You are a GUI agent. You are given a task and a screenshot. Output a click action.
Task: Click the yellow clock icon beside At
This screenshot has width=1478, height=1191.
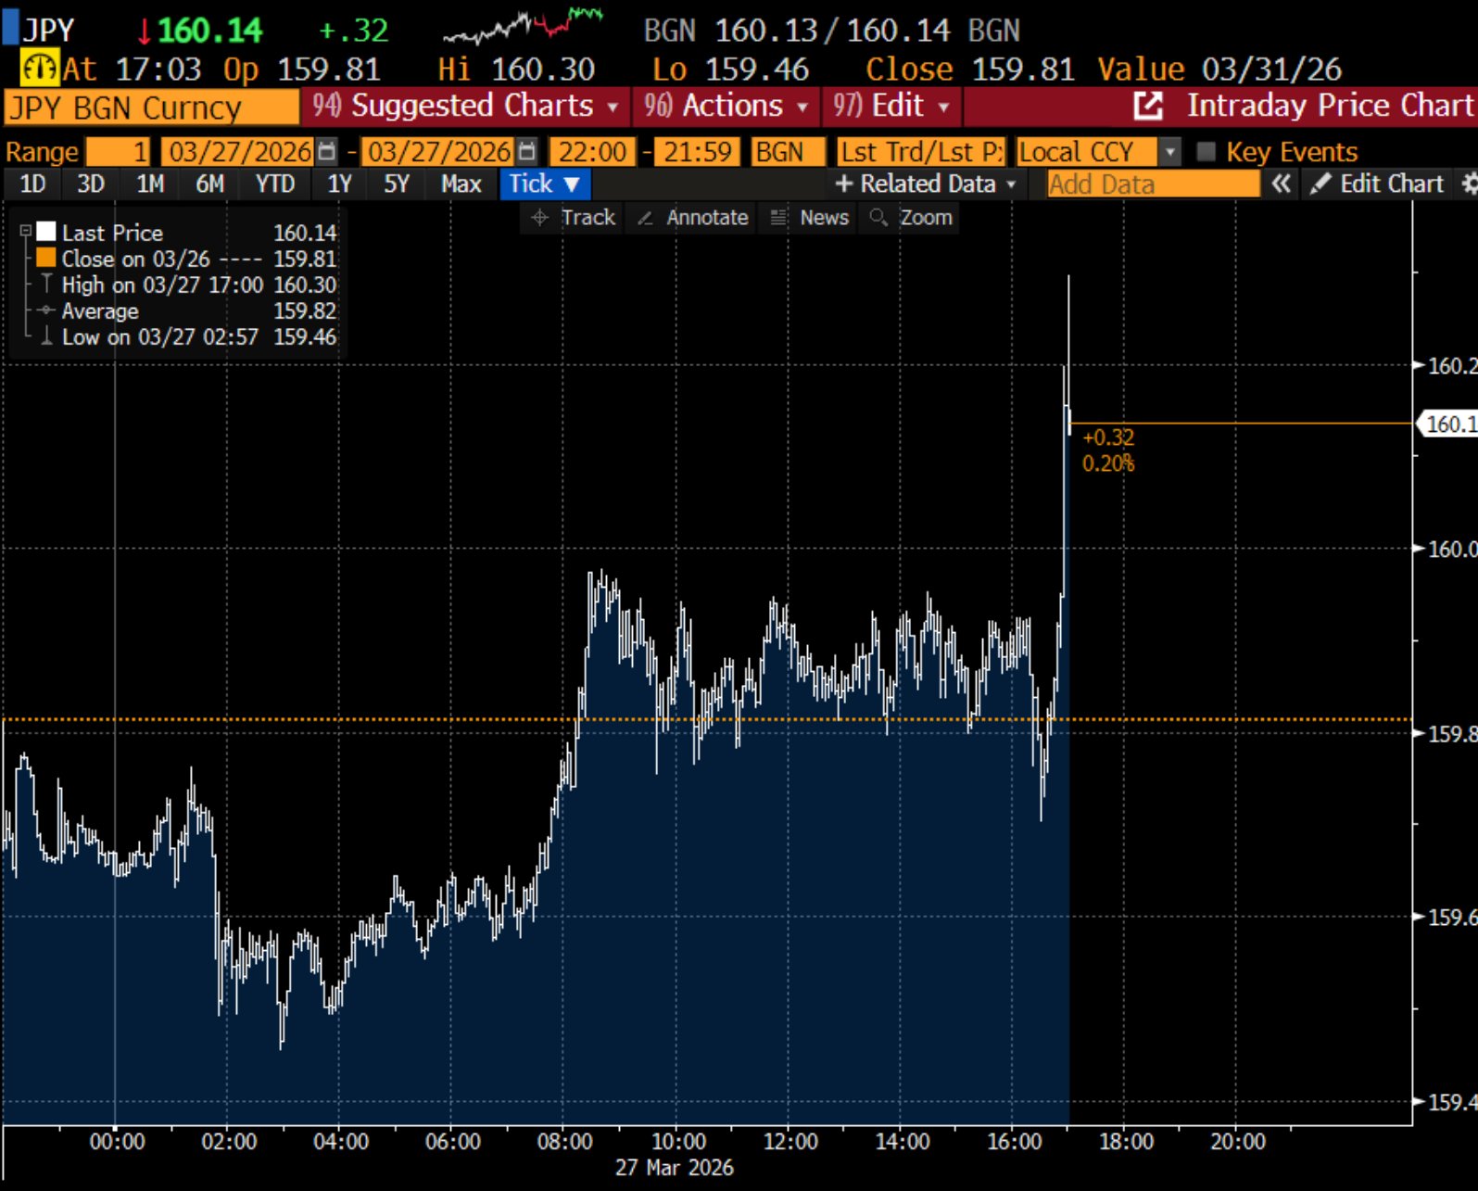pyautogui.click(x=39, y=69)
